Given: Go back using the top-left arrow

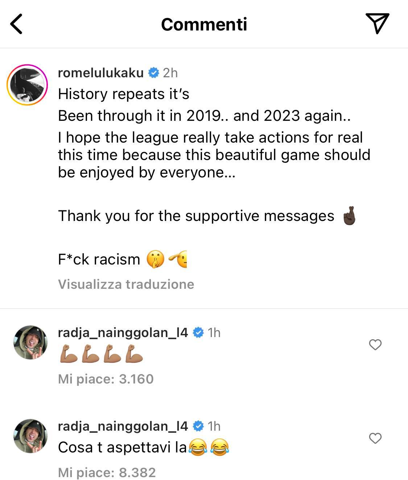Looking at the screenshot, I should 16,24.
